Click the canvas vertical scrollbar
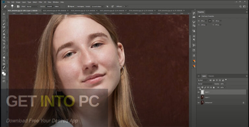Image resolution: width=249 pixels, height=127 pixels. tap(190, 41)
